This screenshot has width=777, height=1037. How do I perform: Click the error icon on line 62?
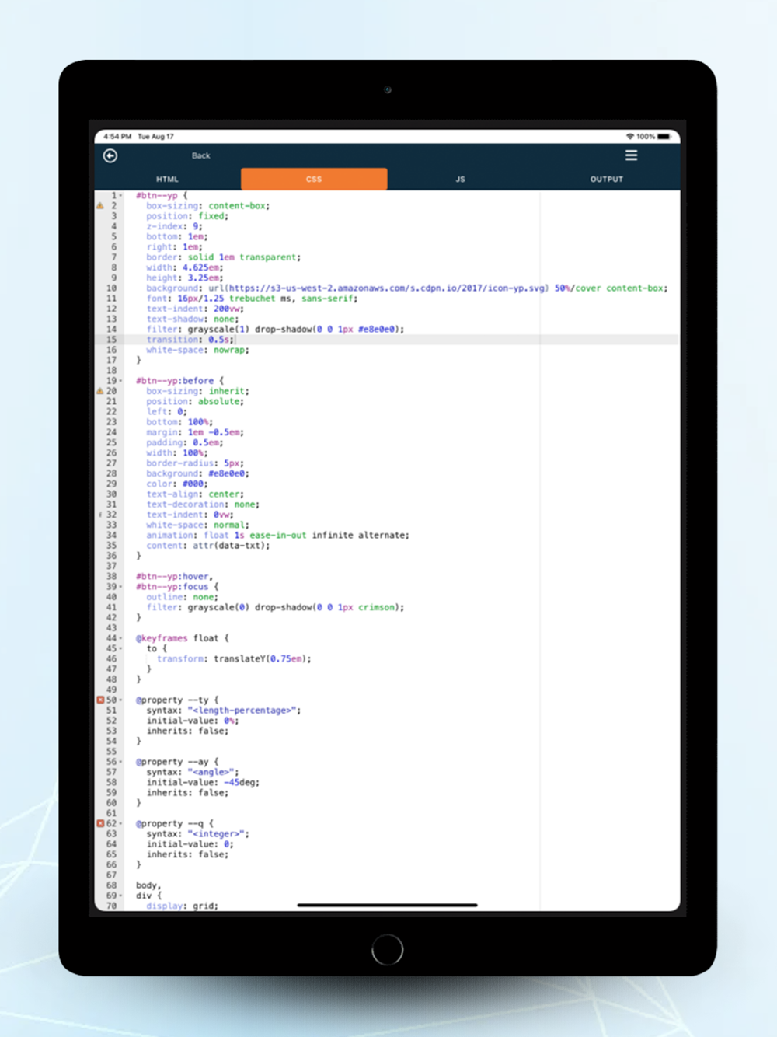(100, 823)
